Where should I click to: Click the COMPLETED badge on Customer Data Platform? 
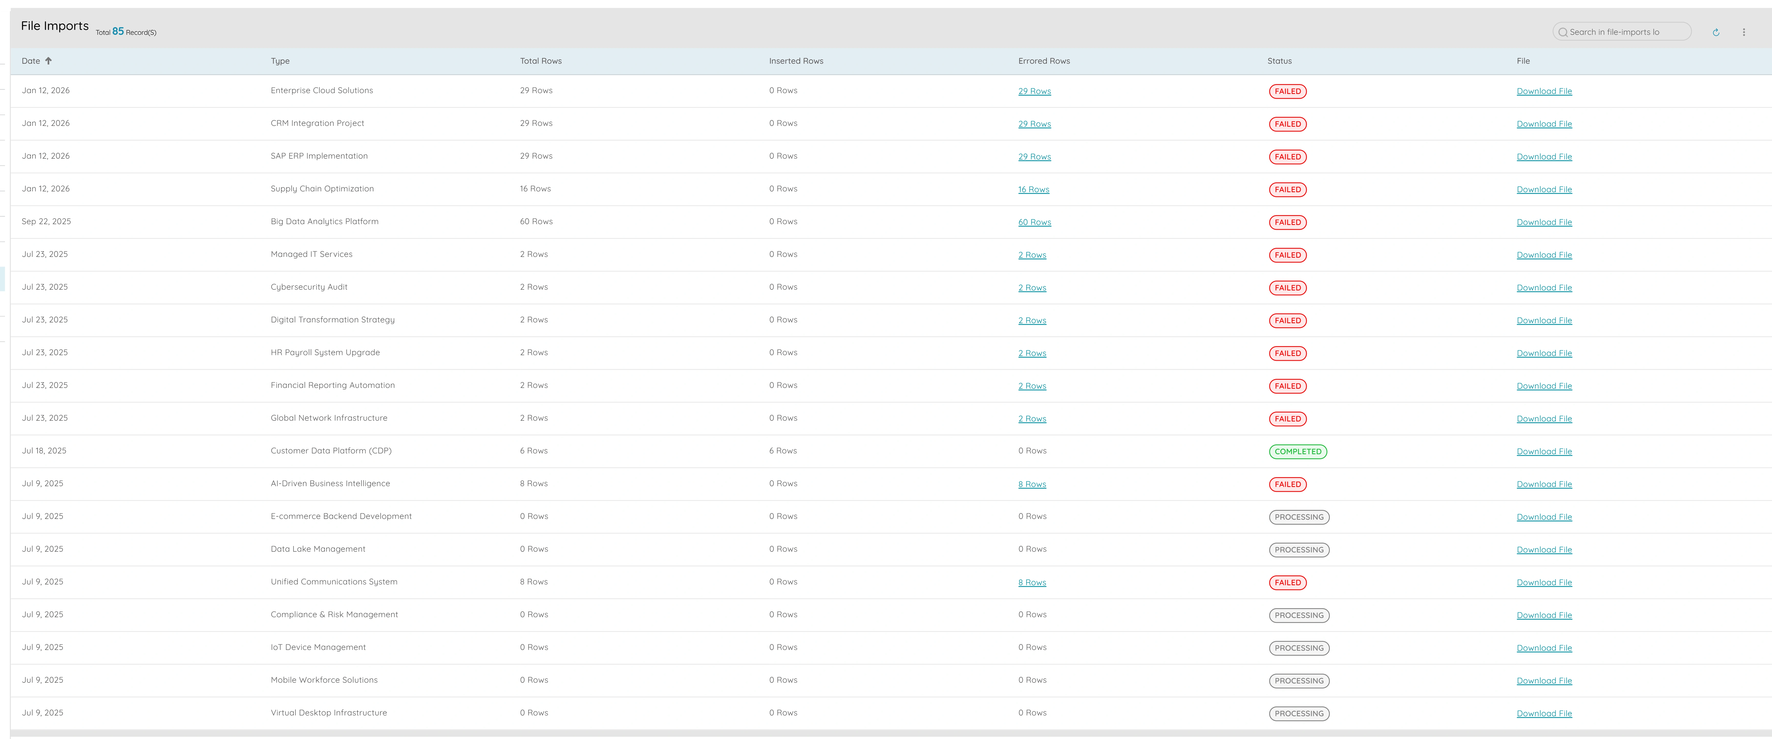[x=1298, y=451]
